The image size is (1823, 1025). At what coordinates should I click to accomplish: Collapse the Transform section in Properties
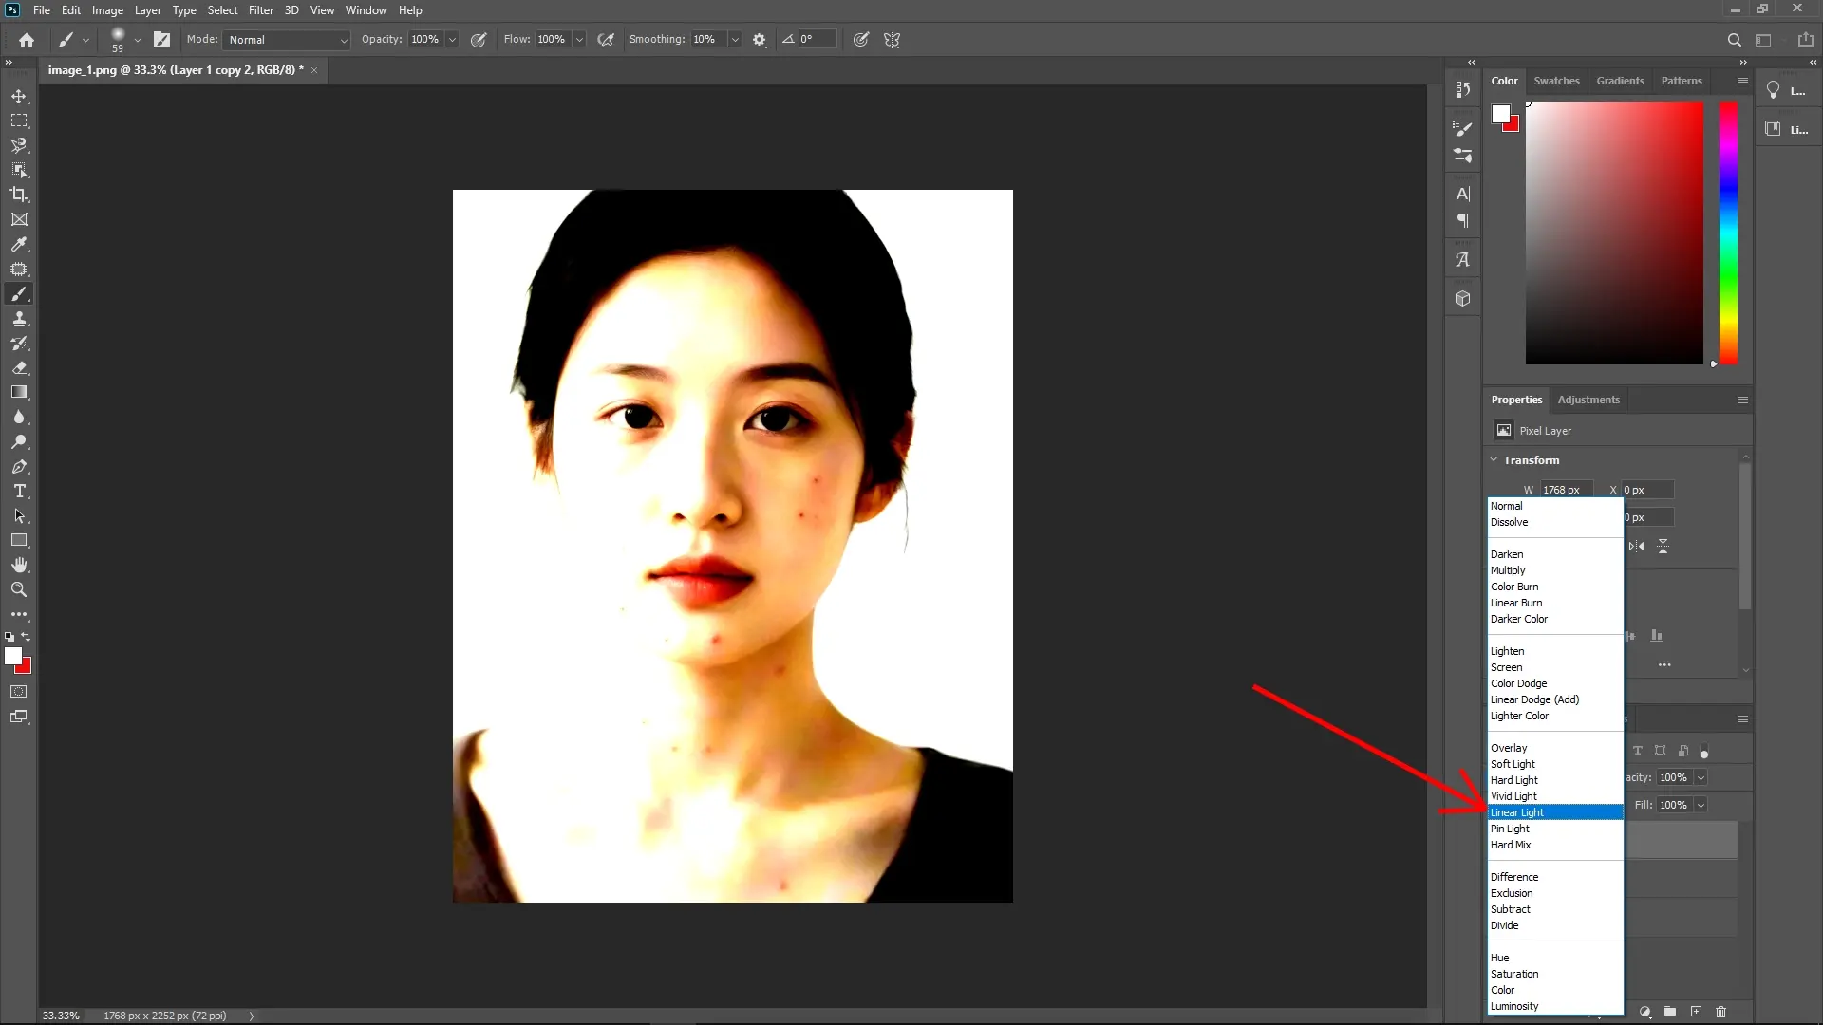click(x=1494, y=459)
